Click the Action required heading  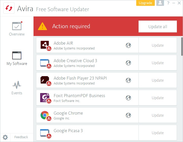[x=71, y=26]
